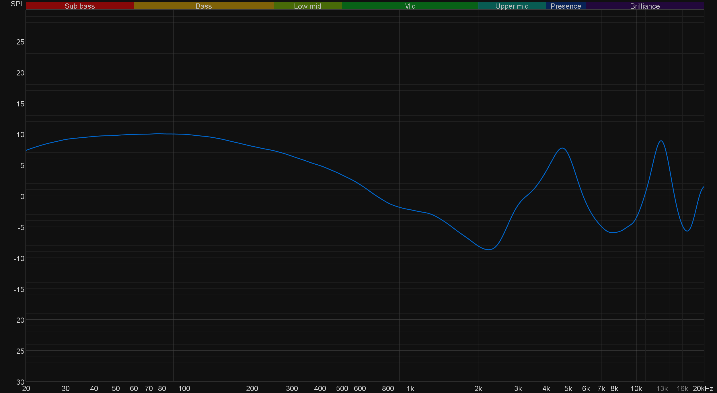717x393 pixels.
Task: Click the curve peak near 13k
Action: [x=661, y=141]
